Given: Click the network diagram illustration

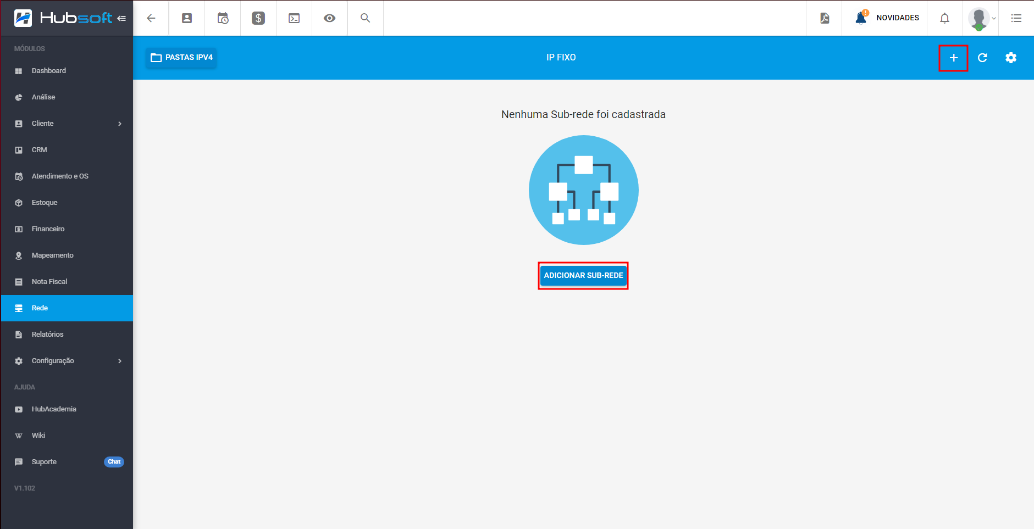Looking at the screenshot, I should [583, 190].
